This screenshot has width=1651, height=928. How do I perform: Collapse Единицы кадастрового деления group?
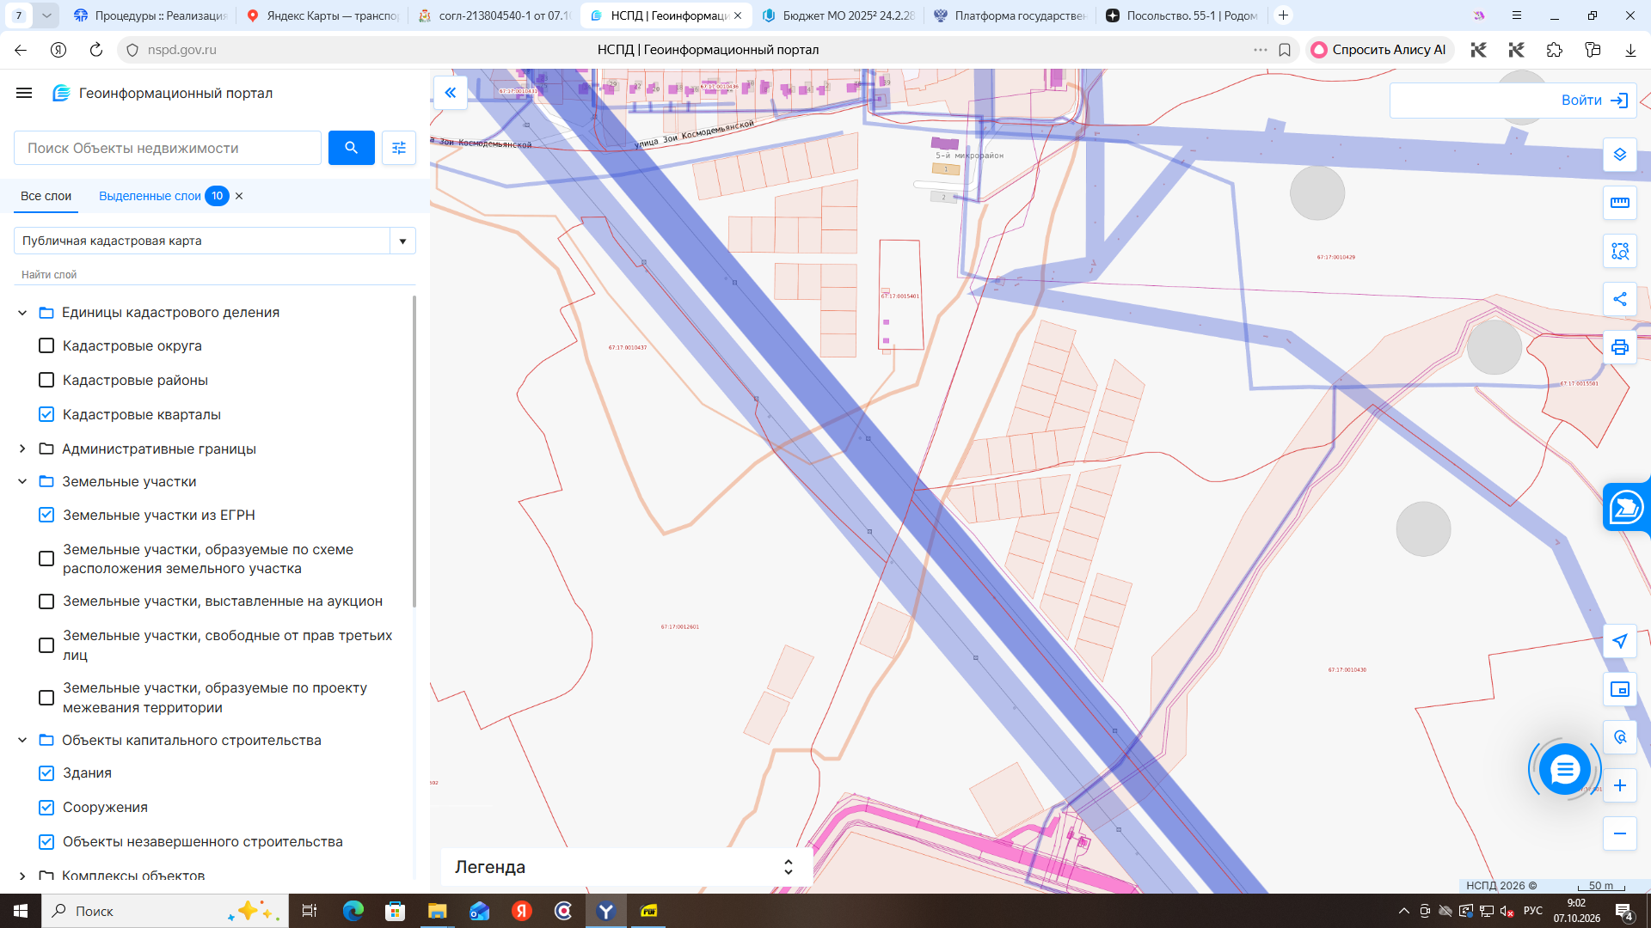coord(22,313)
